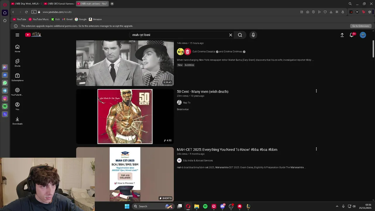Open the 50 Cent album cover thumbnail
Viewport: 375px width, 211px height.
coord(125,117)
